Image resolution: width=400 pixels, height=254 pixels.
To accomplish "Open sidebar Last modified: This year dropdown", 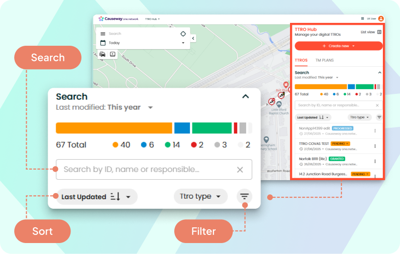I will (317, 77).
